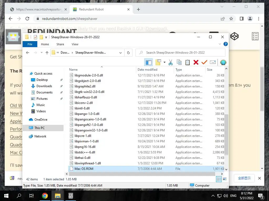Select OneDrive in navigation pane
This screenshot has width=269, height=201.
[x=41, y=119]
